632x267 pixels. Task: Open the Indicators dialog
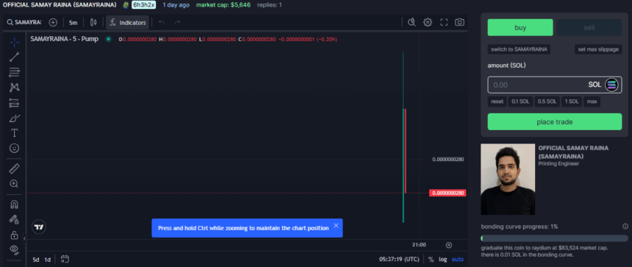(127, 23)
